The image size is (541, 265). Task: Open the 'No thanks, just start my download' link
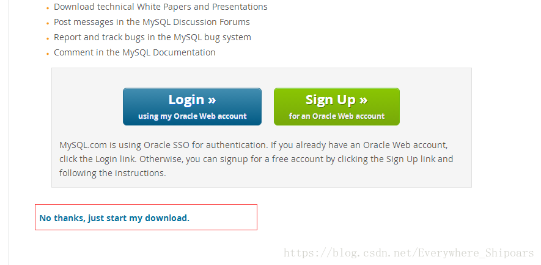pyautogui.click(x=114, y=218)
